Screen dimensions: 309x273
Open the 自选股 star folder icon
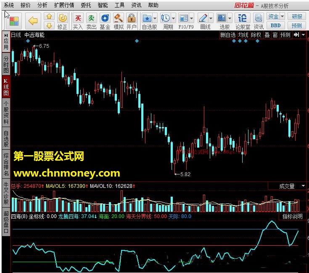coord(147,18)
